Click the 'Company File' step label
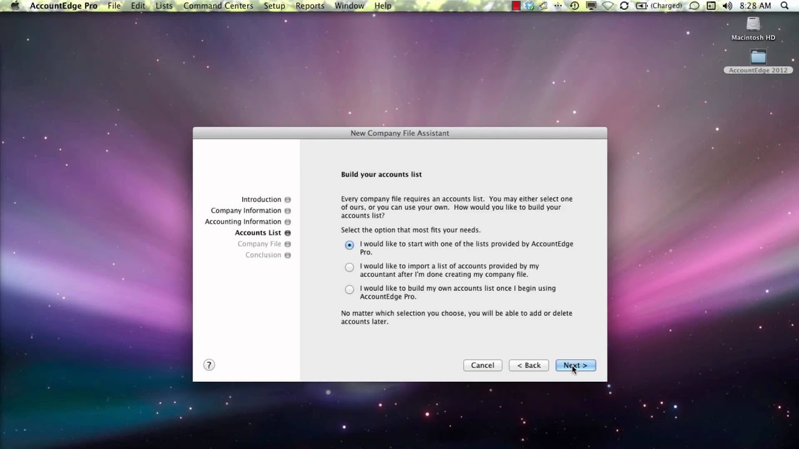This screenshot has height=449, width=799. tap(259, 244)
